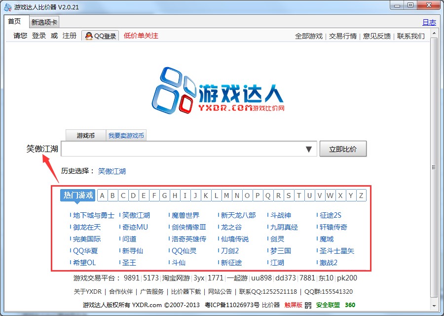Open the 日志 log link
The height and width of the screenshot is (316, 444).
coord(429,22)
